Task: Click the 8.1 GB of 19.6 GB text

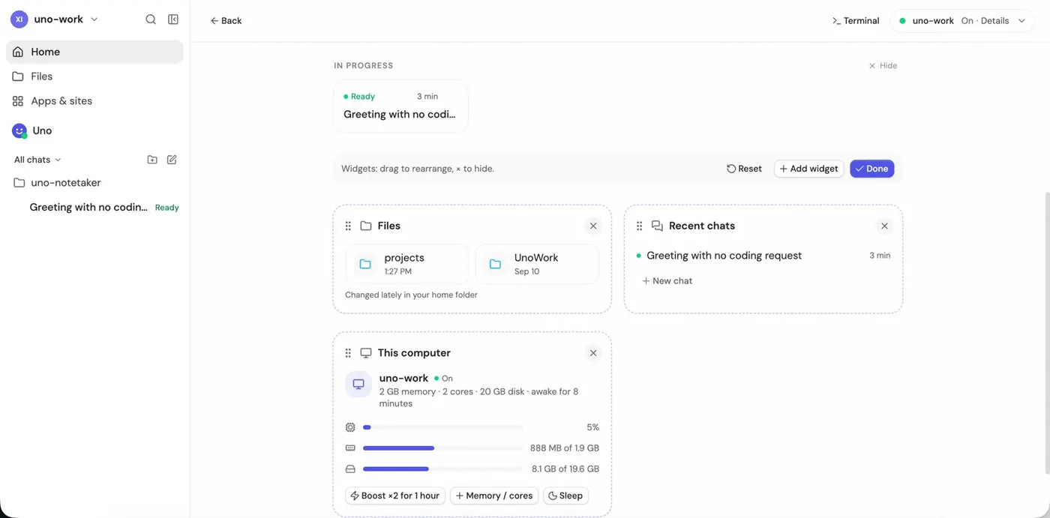Action: [x=565, y=469]
